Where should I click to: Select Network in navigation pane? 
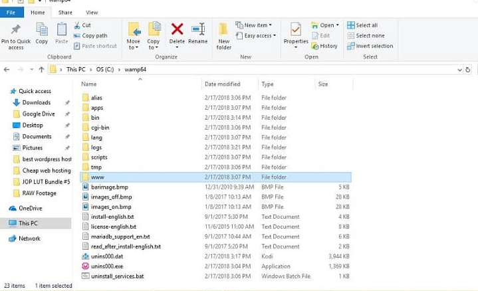25,239
